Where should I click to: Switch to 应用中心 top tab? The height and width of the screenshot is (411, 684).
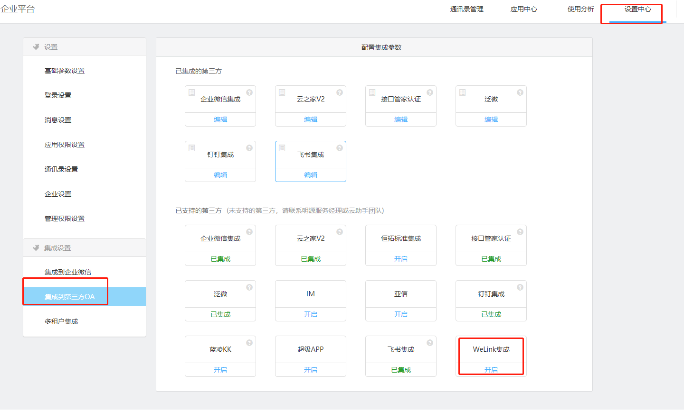[x=524, y=9]
